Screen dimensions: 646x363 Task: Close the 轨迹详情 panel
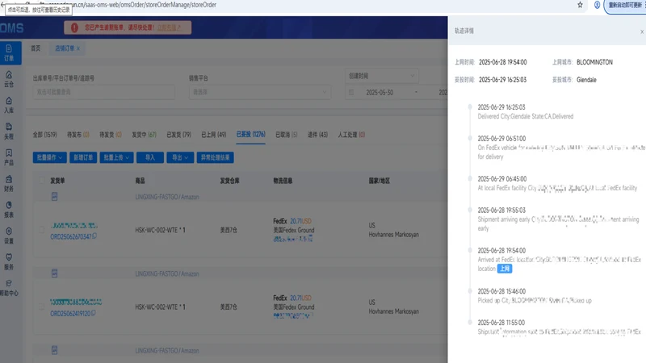coord(642,31)
